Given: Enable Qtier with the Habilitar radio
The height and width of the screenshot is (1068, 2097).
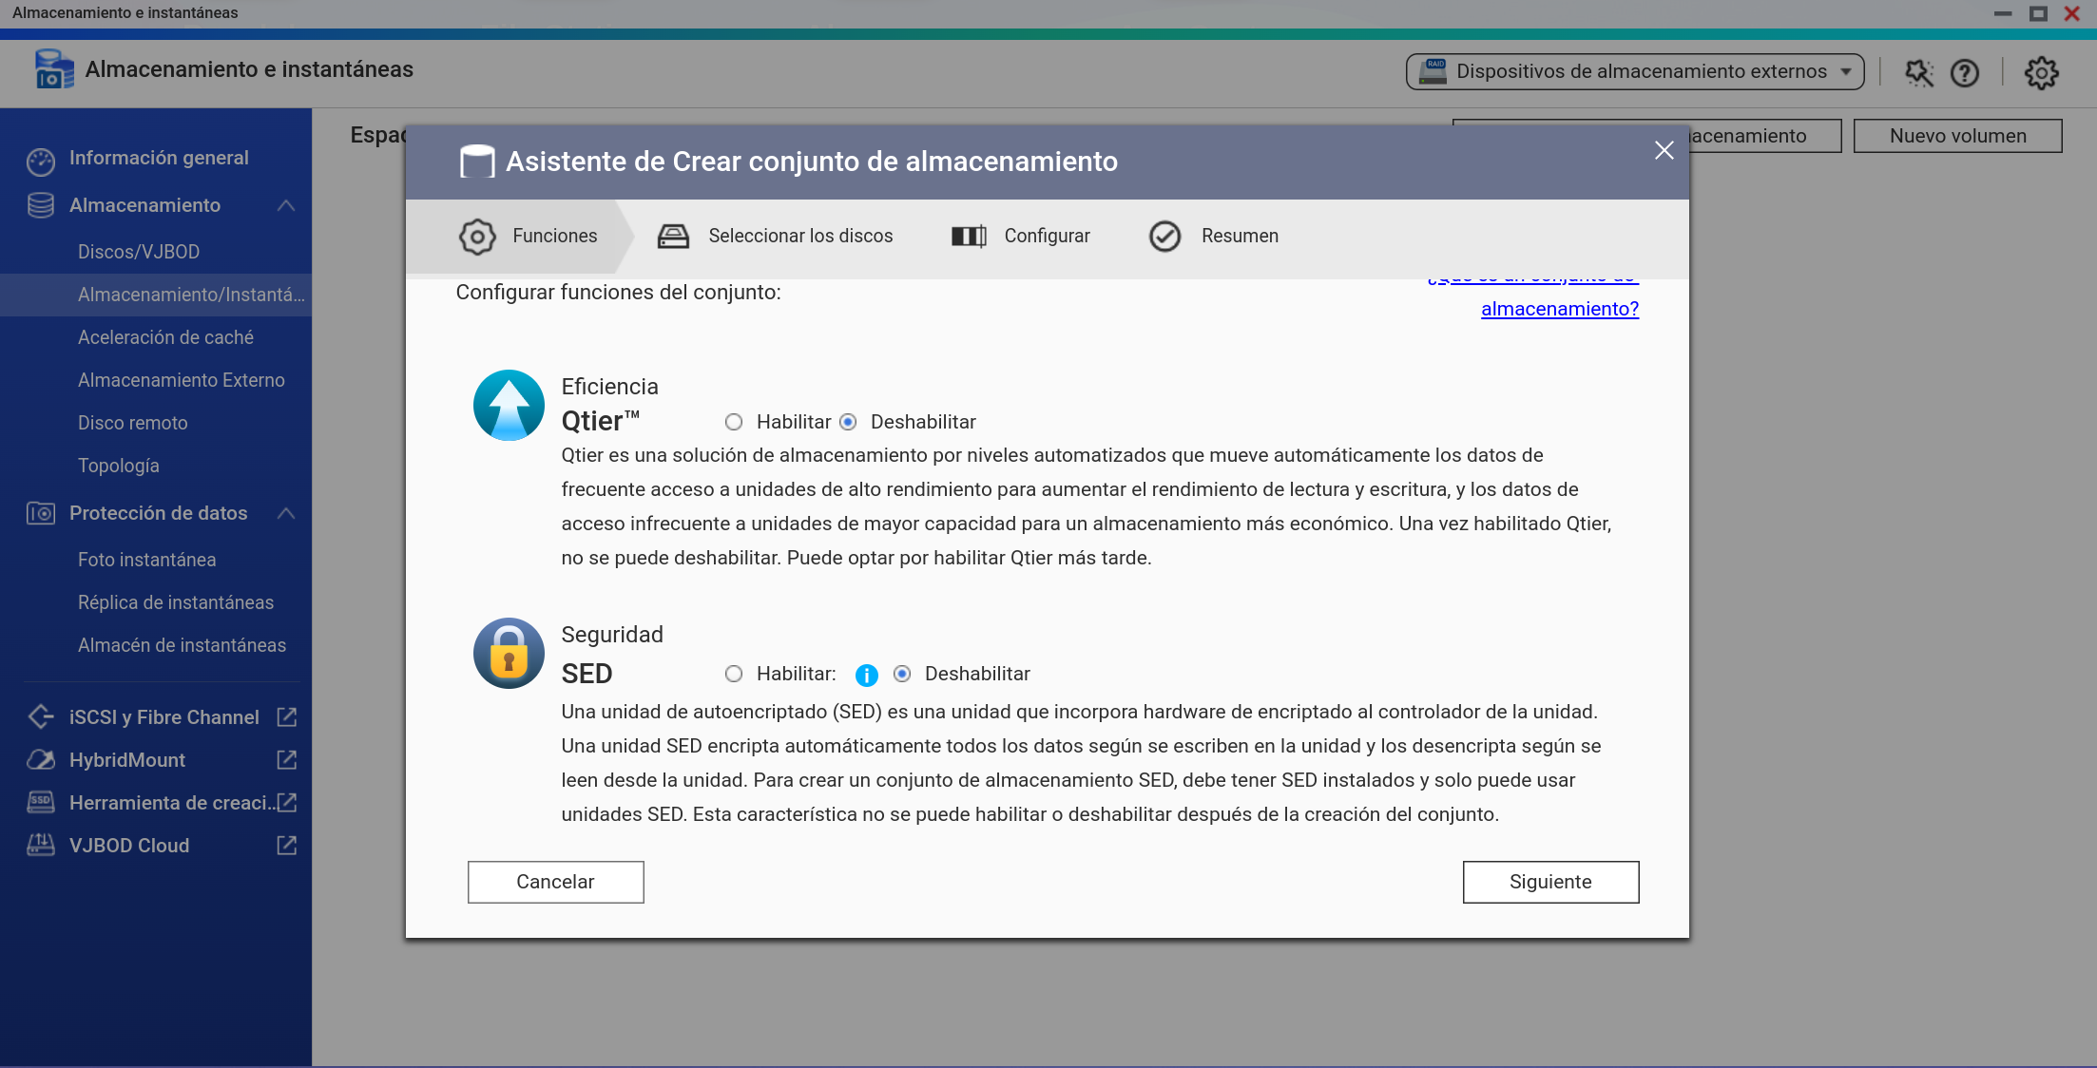Looking at the screenshot, I should pos(734,422).
